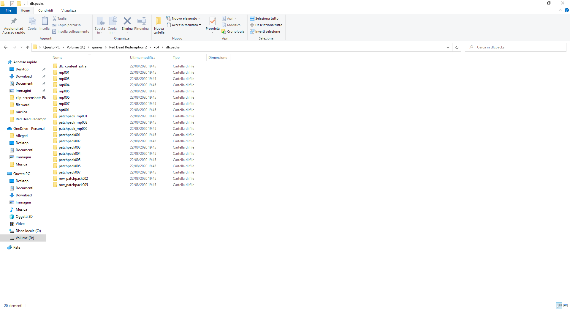570x309 pixels.
Task: Click Deseleziona tutto
Action: point(266,25)
